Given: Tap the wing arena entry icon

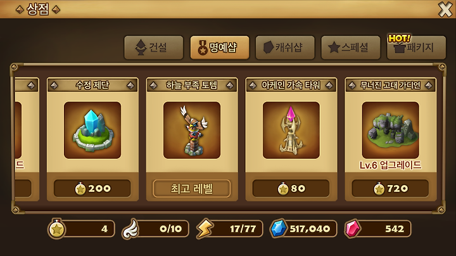Looking at the screenshot, I should [130, 229].
